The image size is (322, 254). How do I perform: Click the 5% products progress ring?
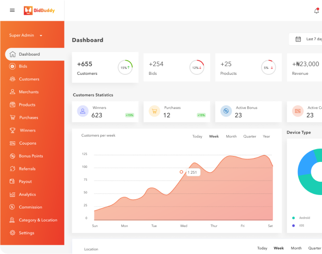click(268, 67)
